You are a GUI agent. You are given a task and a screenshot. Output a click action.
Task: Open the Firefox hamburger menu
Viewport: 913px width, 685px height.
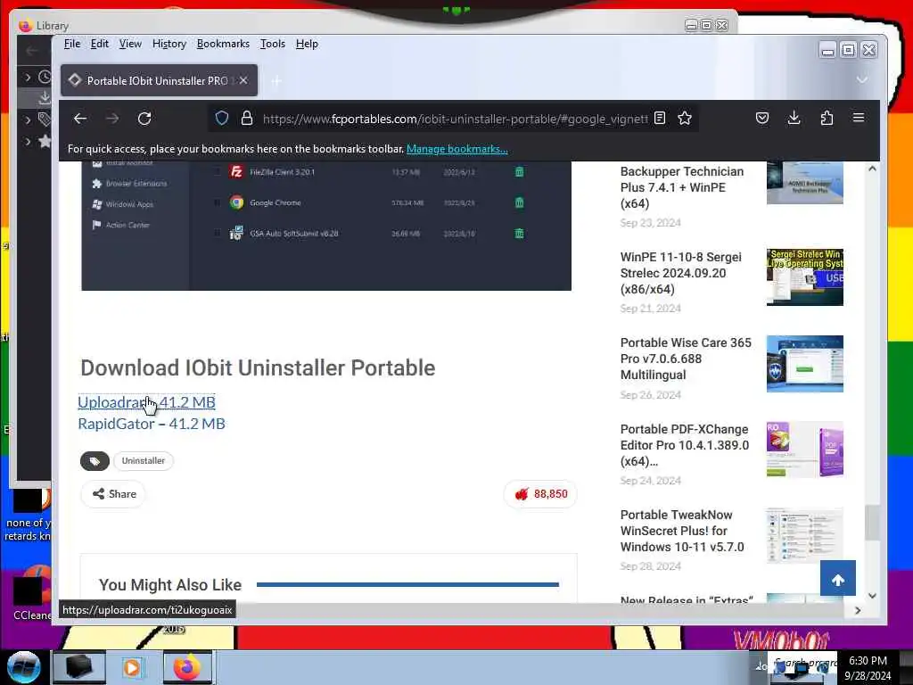(x=859, y=118)
